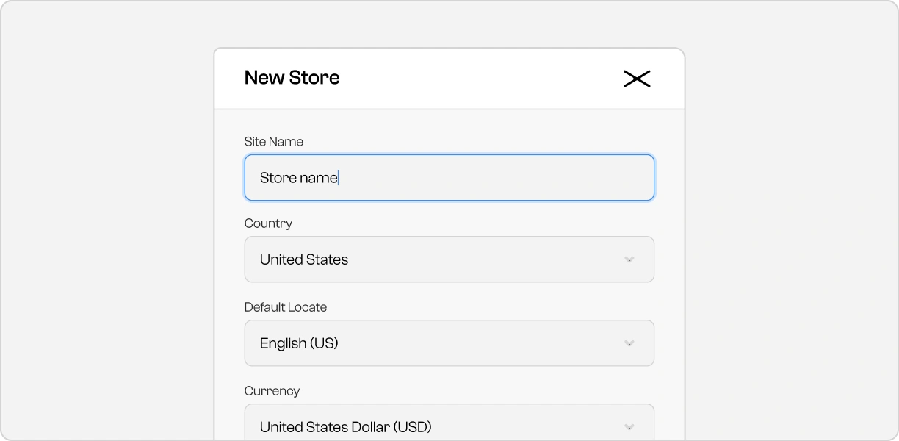Click the Currency label
899x441 pixels.
[x=272, y=391]
